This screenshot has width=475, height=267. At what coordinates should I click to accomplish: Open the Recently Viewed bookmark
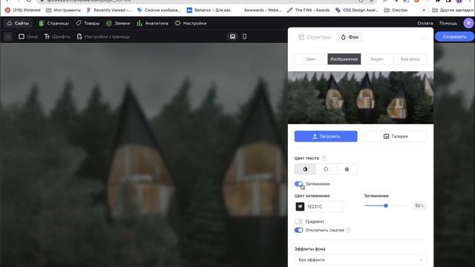coord(109,10)
